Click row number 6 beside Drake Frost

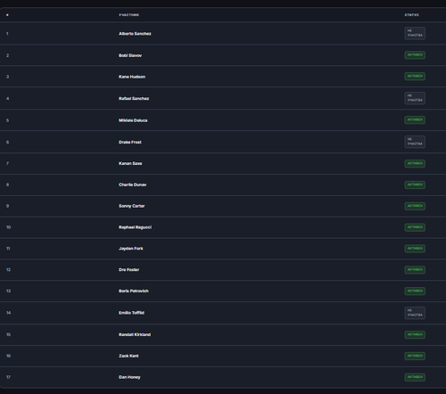(x=7, y=142)
